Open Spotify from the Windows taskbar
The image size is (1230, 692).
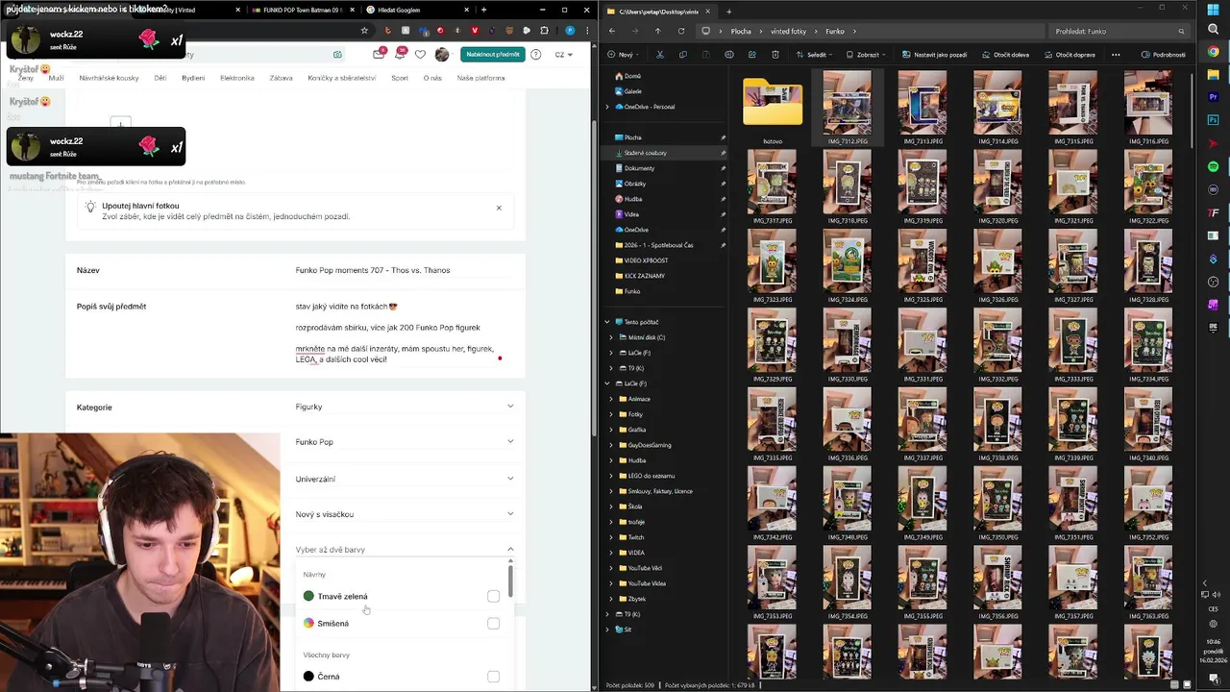1214,167
